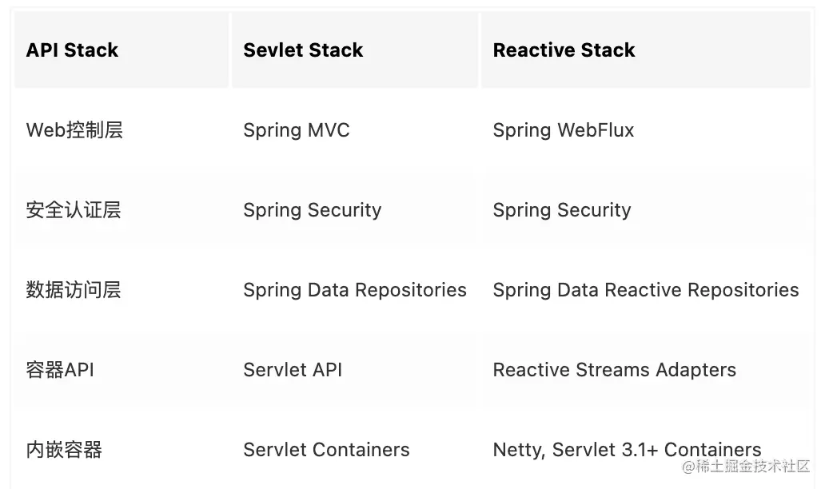Viewport: 825px width, 489px height.
Task: Click the Netty, Servlet 3.1+ Containers cell
Action: 628,450
